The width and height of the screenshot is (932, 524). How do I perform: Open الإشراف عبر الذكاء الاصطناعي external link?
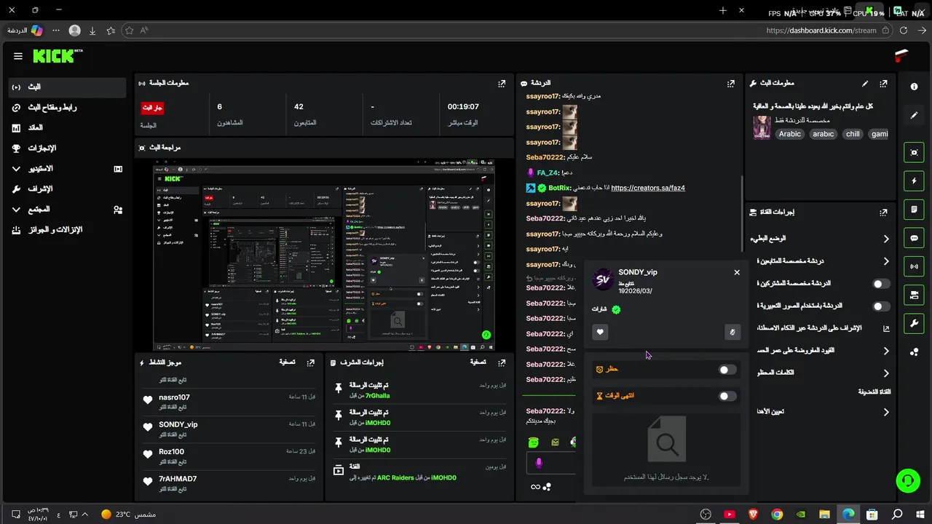pos(886,329)
